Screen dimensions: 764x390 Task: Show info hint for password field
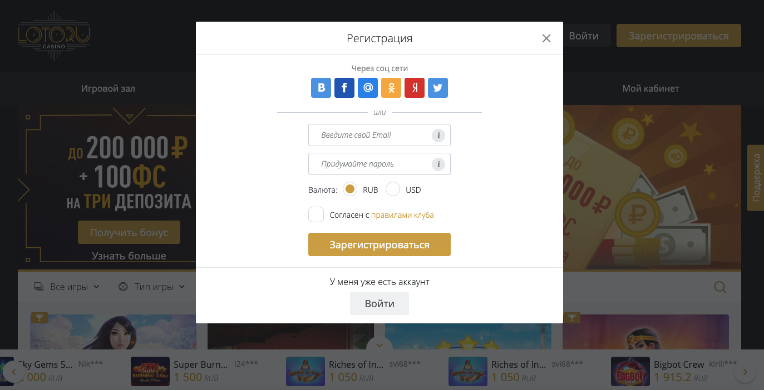pyautogui.click(x=438, y=164)
